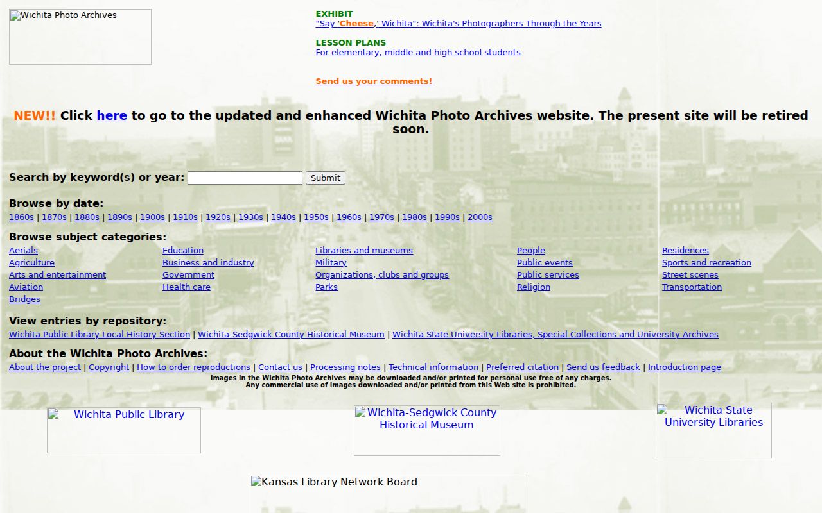Browse photos from the 1860s

21,217
